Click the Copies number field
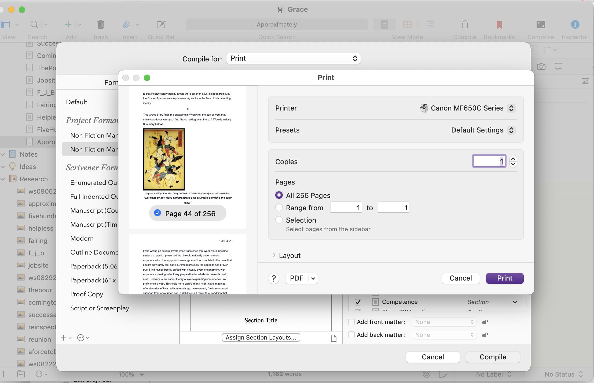This screenshot has width=594, height=383. click(489, 161)
